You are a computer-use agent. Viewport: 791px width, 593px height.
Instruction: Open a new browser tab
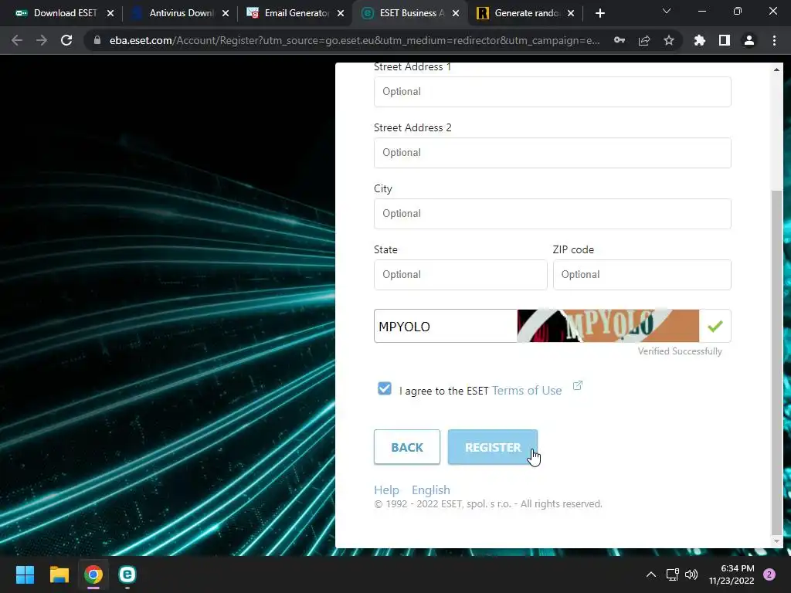tap(599, 13)
